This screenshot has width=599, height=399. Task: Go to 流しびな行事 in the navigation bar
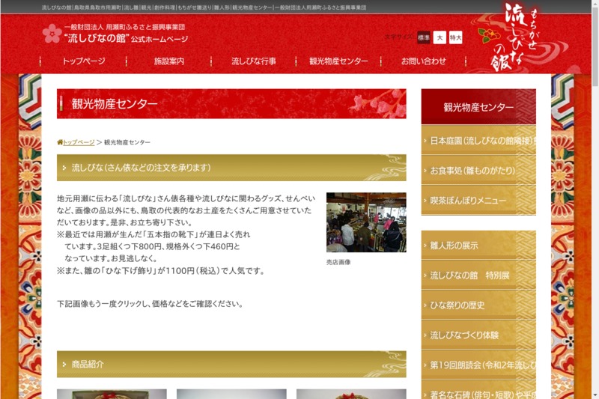pyautogui.click(x=254, y=61)
